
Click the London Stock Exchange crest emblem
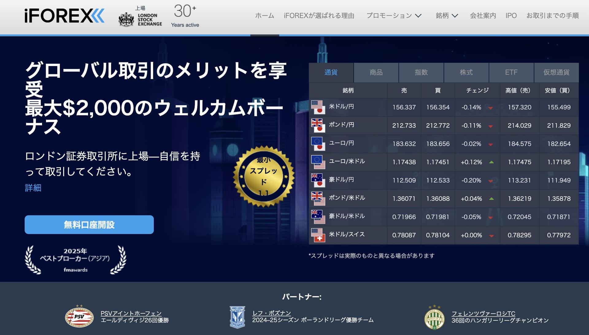coord(126,19)
